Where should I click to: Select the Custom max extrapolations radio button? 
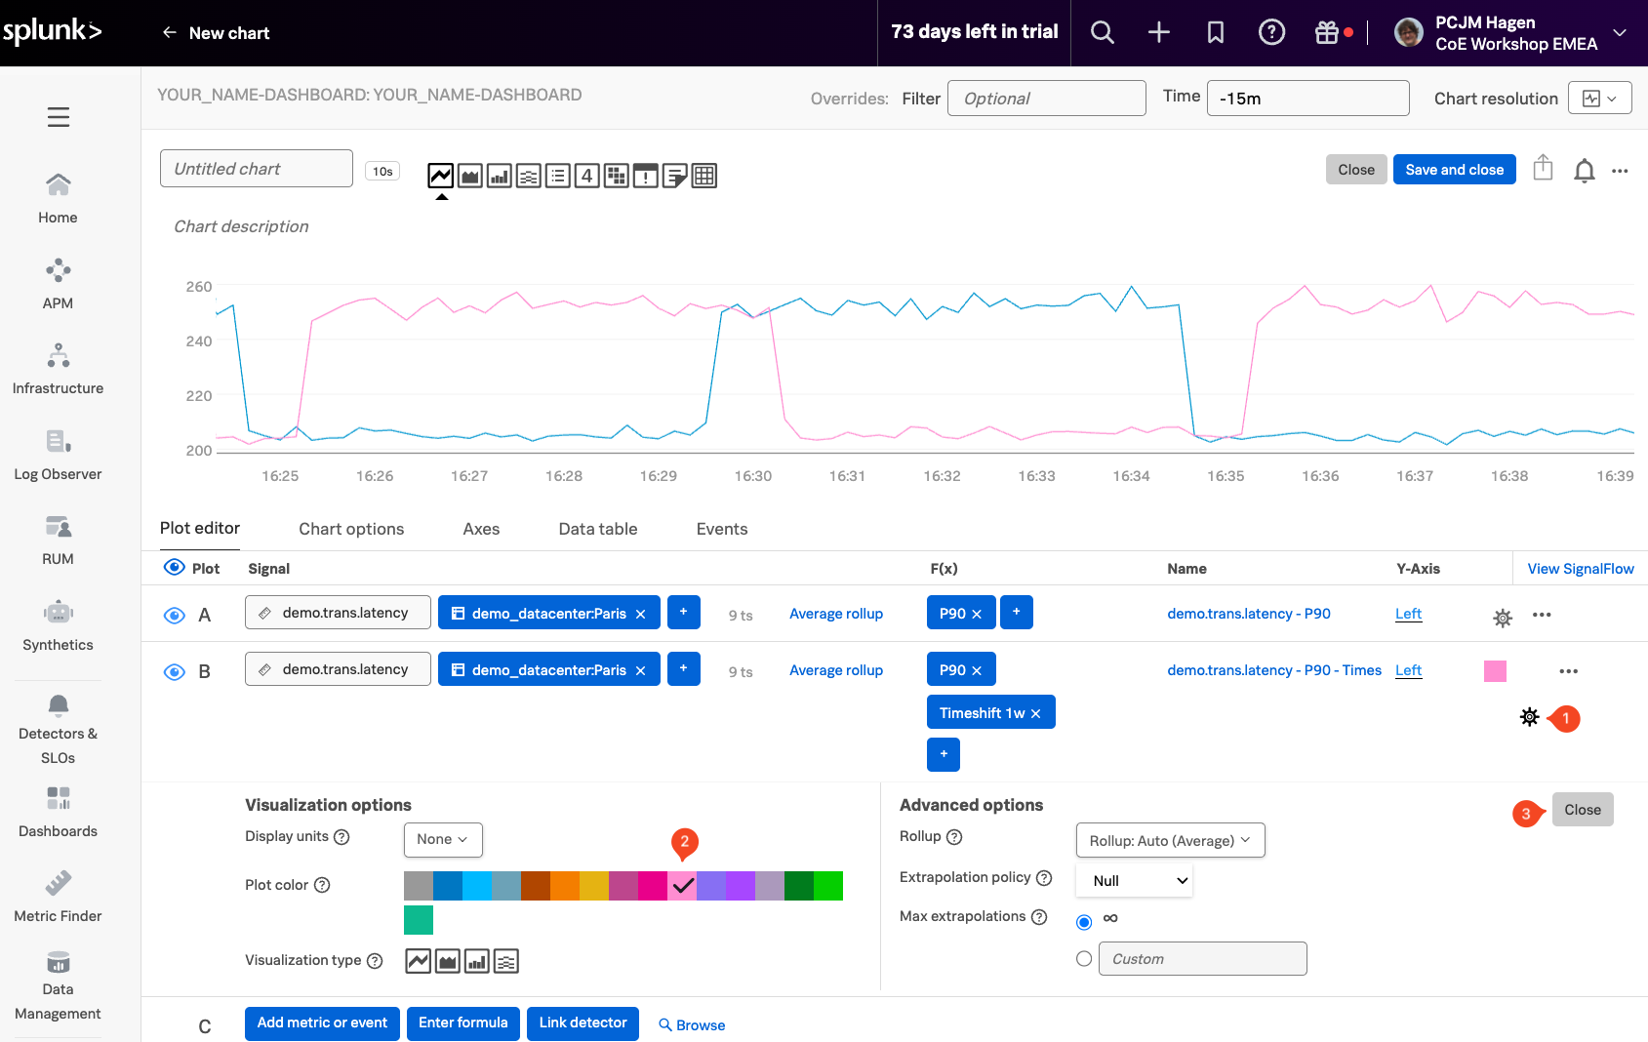click(1084, 959)
